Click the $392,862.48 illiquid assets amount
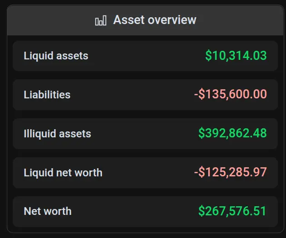The width and height of the screenshot is (286, 238). tap(232, 133)
